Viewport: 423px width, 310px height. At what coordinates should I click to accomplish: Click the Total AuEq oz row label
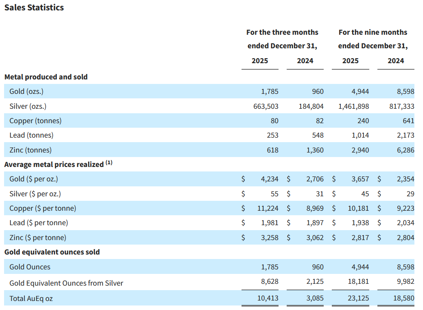click(31, 298)
